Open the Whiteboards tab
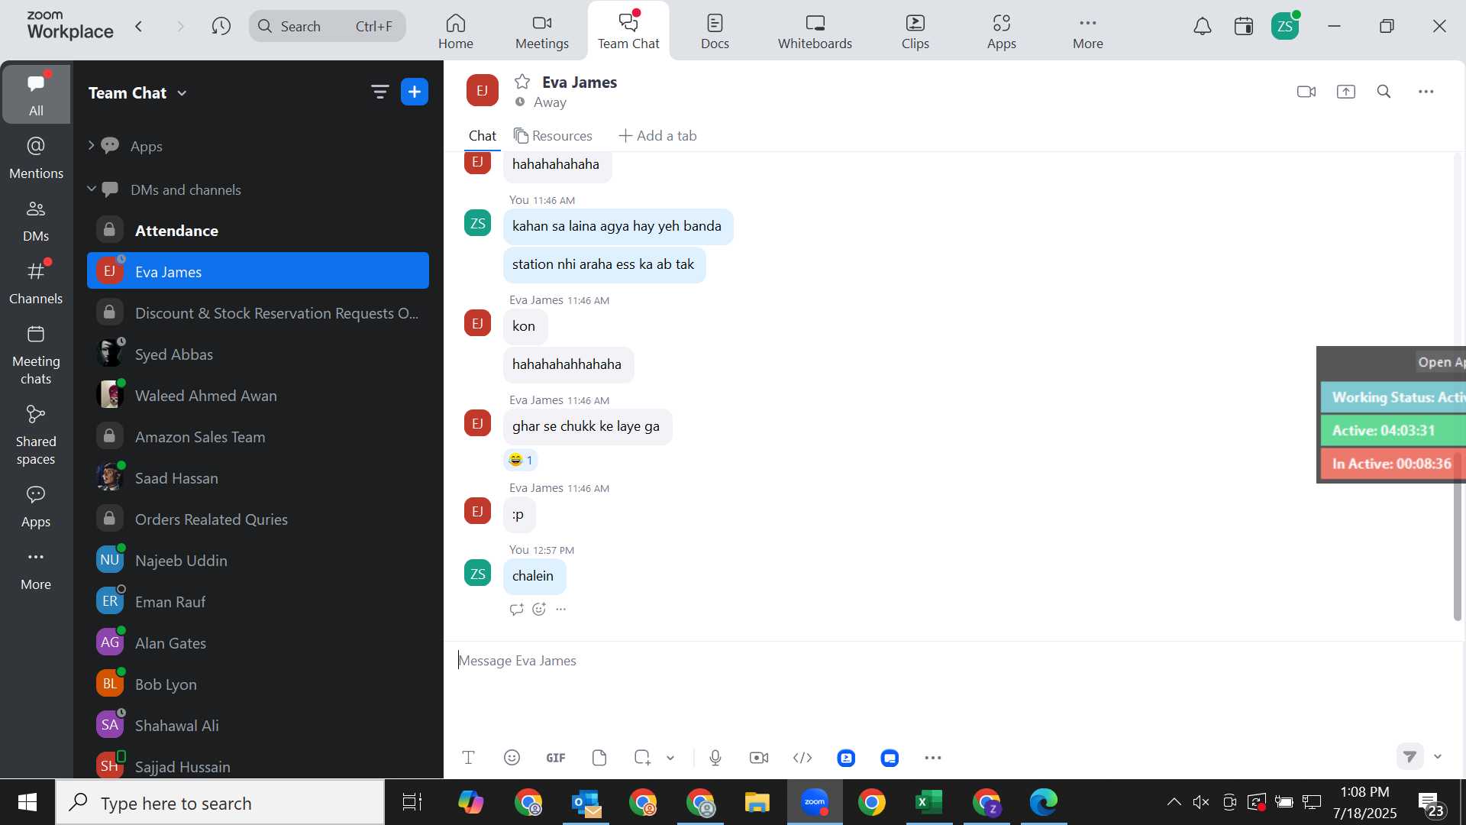The width and height of the screenshot is (1466, 825). [815, 31]
